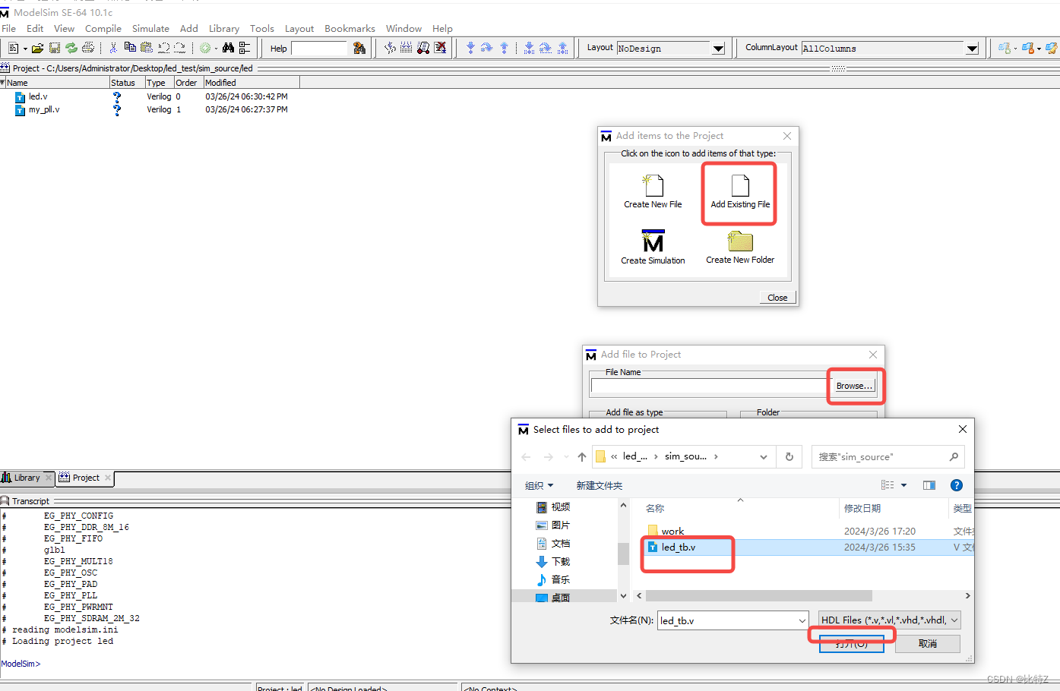Click the Browse button in Add file dialog
This screenshot has width=1060, height=691.
(854, 385)
